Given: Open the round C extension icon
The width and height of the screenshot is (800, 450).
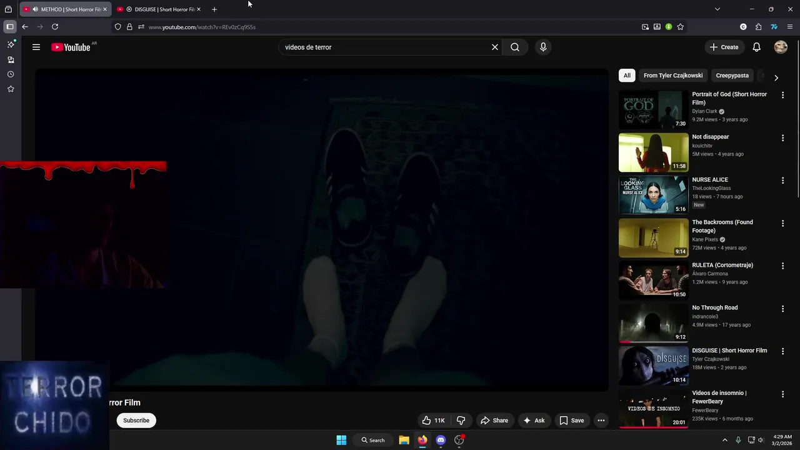Looking at the screenshot, I should (x=743, y=27).
